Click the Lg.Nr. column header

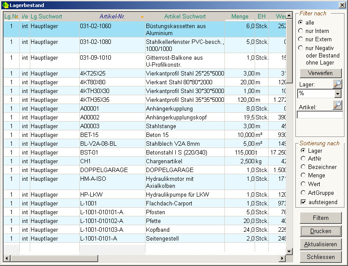coord(11,16)
